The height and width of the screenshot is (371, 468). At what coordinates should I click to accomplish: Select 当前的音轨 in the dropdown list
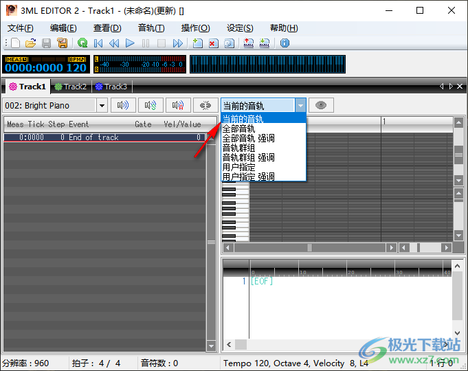click(264, 119)
